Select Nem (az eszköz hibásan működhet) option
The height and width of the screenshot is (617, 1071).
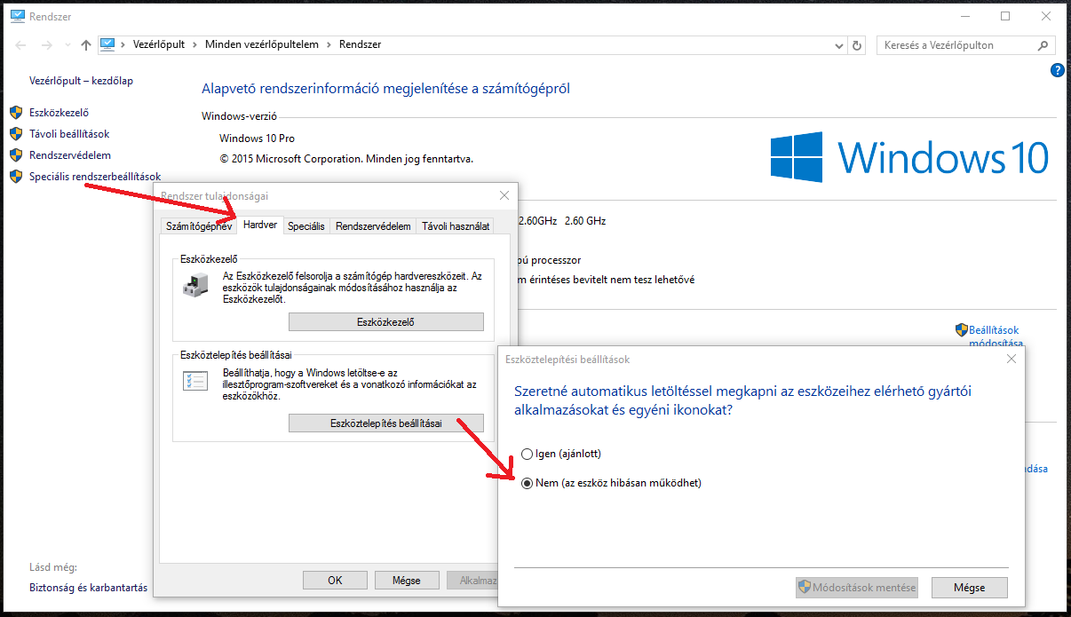tap(611, 483)
